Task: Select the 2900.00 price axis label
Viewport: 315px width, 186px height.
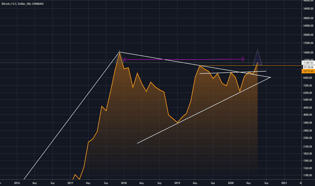Action: click(308, 131)
